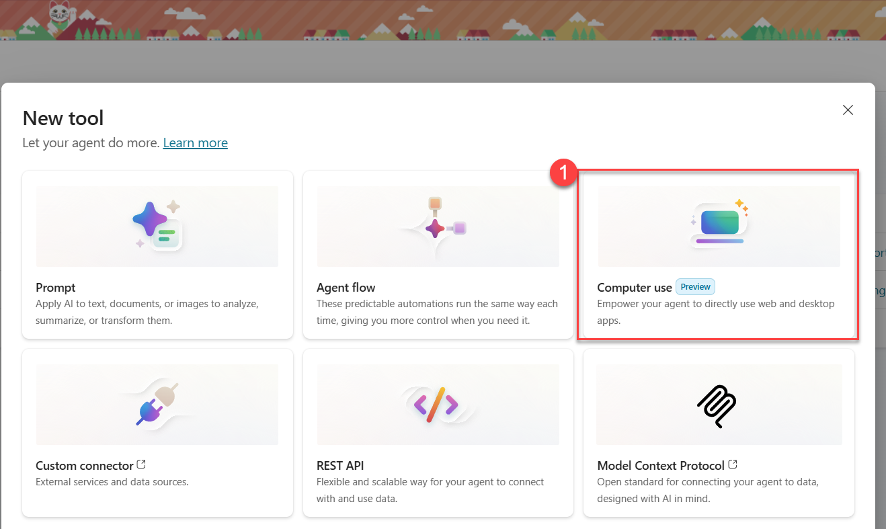Select the Model Context Protocol card
Viewport: 886px width, 529px height.
coord(718,434)
